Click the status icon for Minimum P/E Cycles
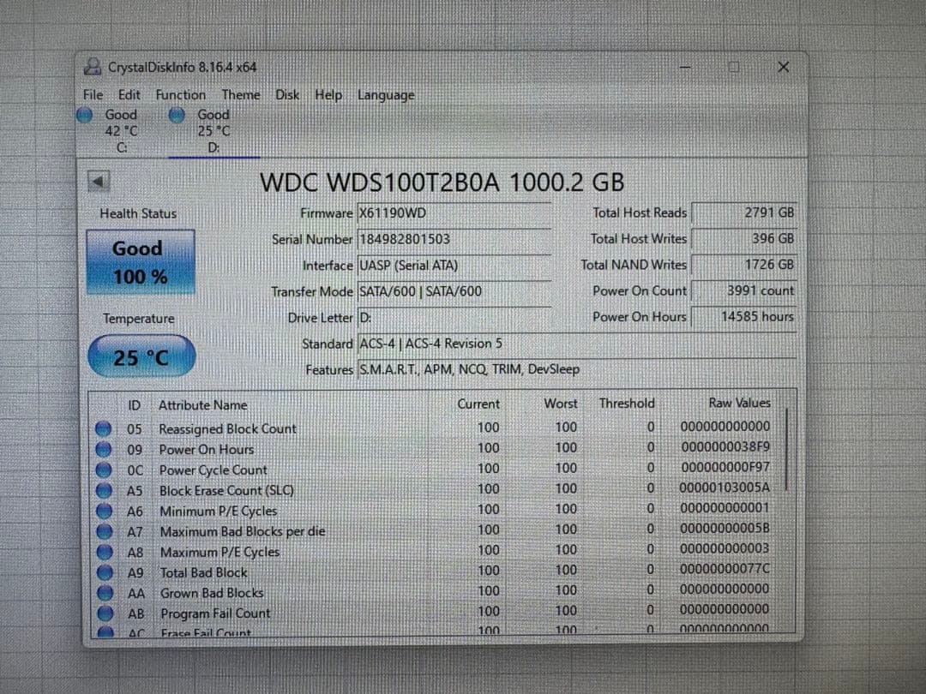 pyautogui.click(x=104, y=511)
